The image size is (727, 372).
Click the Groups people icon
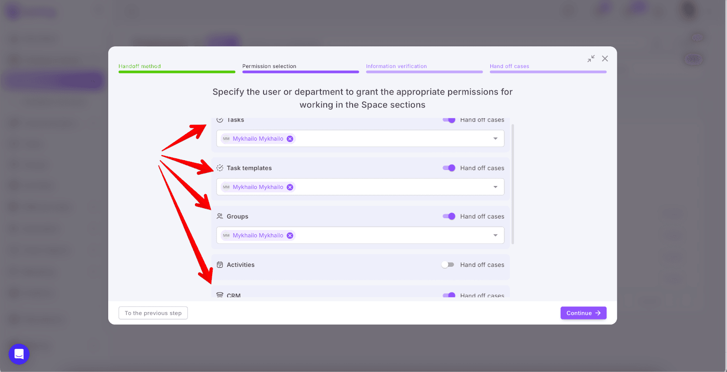point(220,216)
